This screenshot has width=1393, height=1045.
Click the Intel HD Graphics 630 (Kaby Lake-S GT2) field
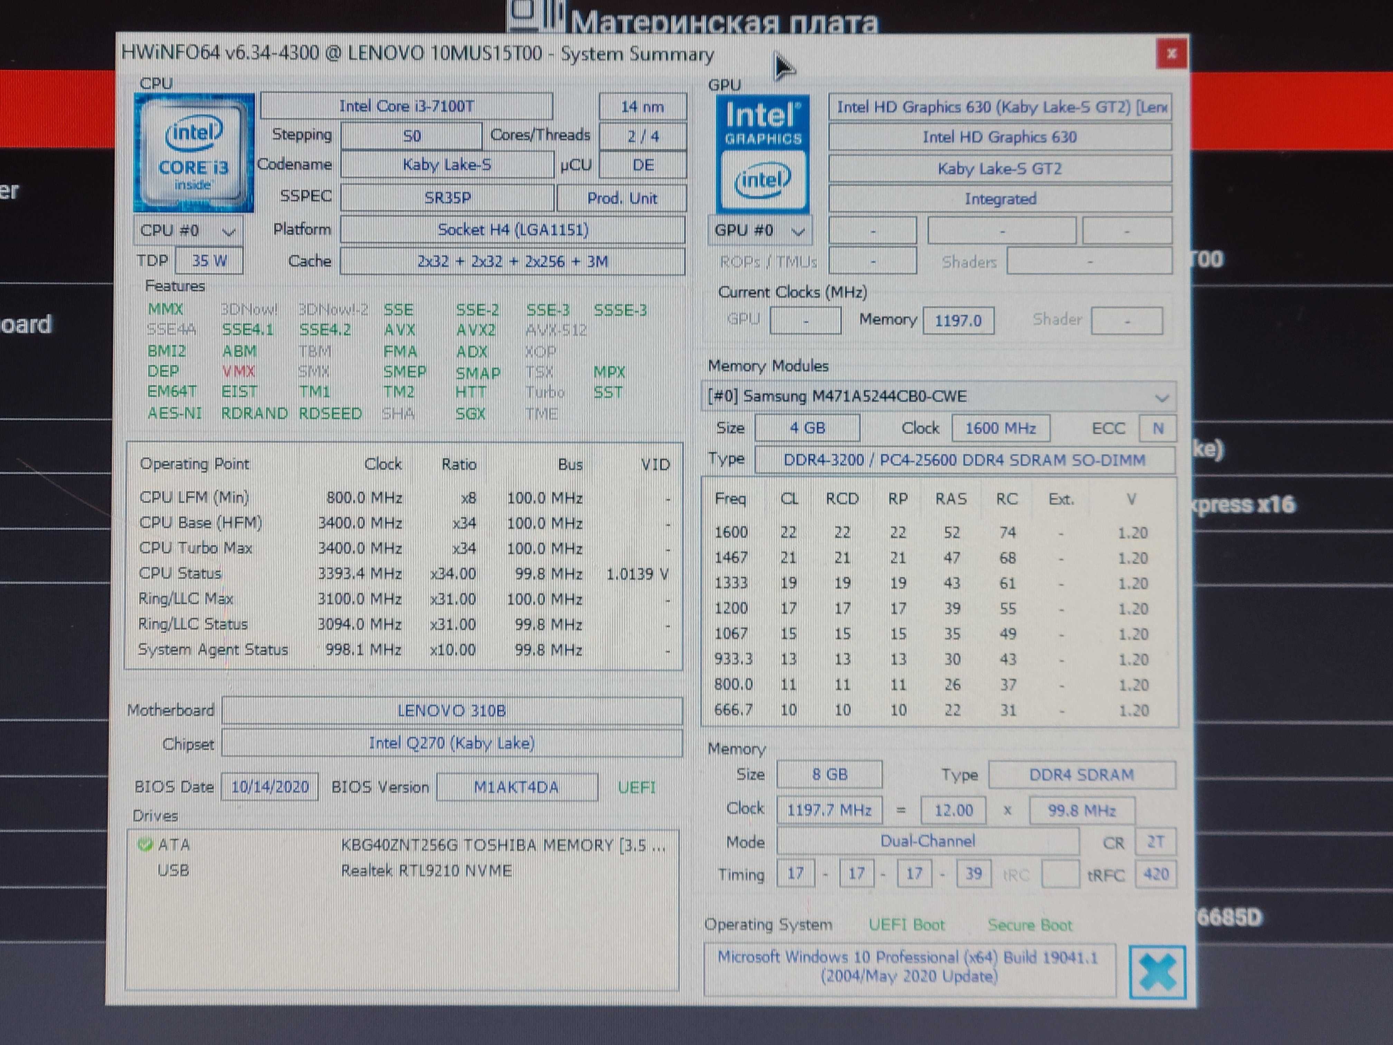[x=1000, y=107]
